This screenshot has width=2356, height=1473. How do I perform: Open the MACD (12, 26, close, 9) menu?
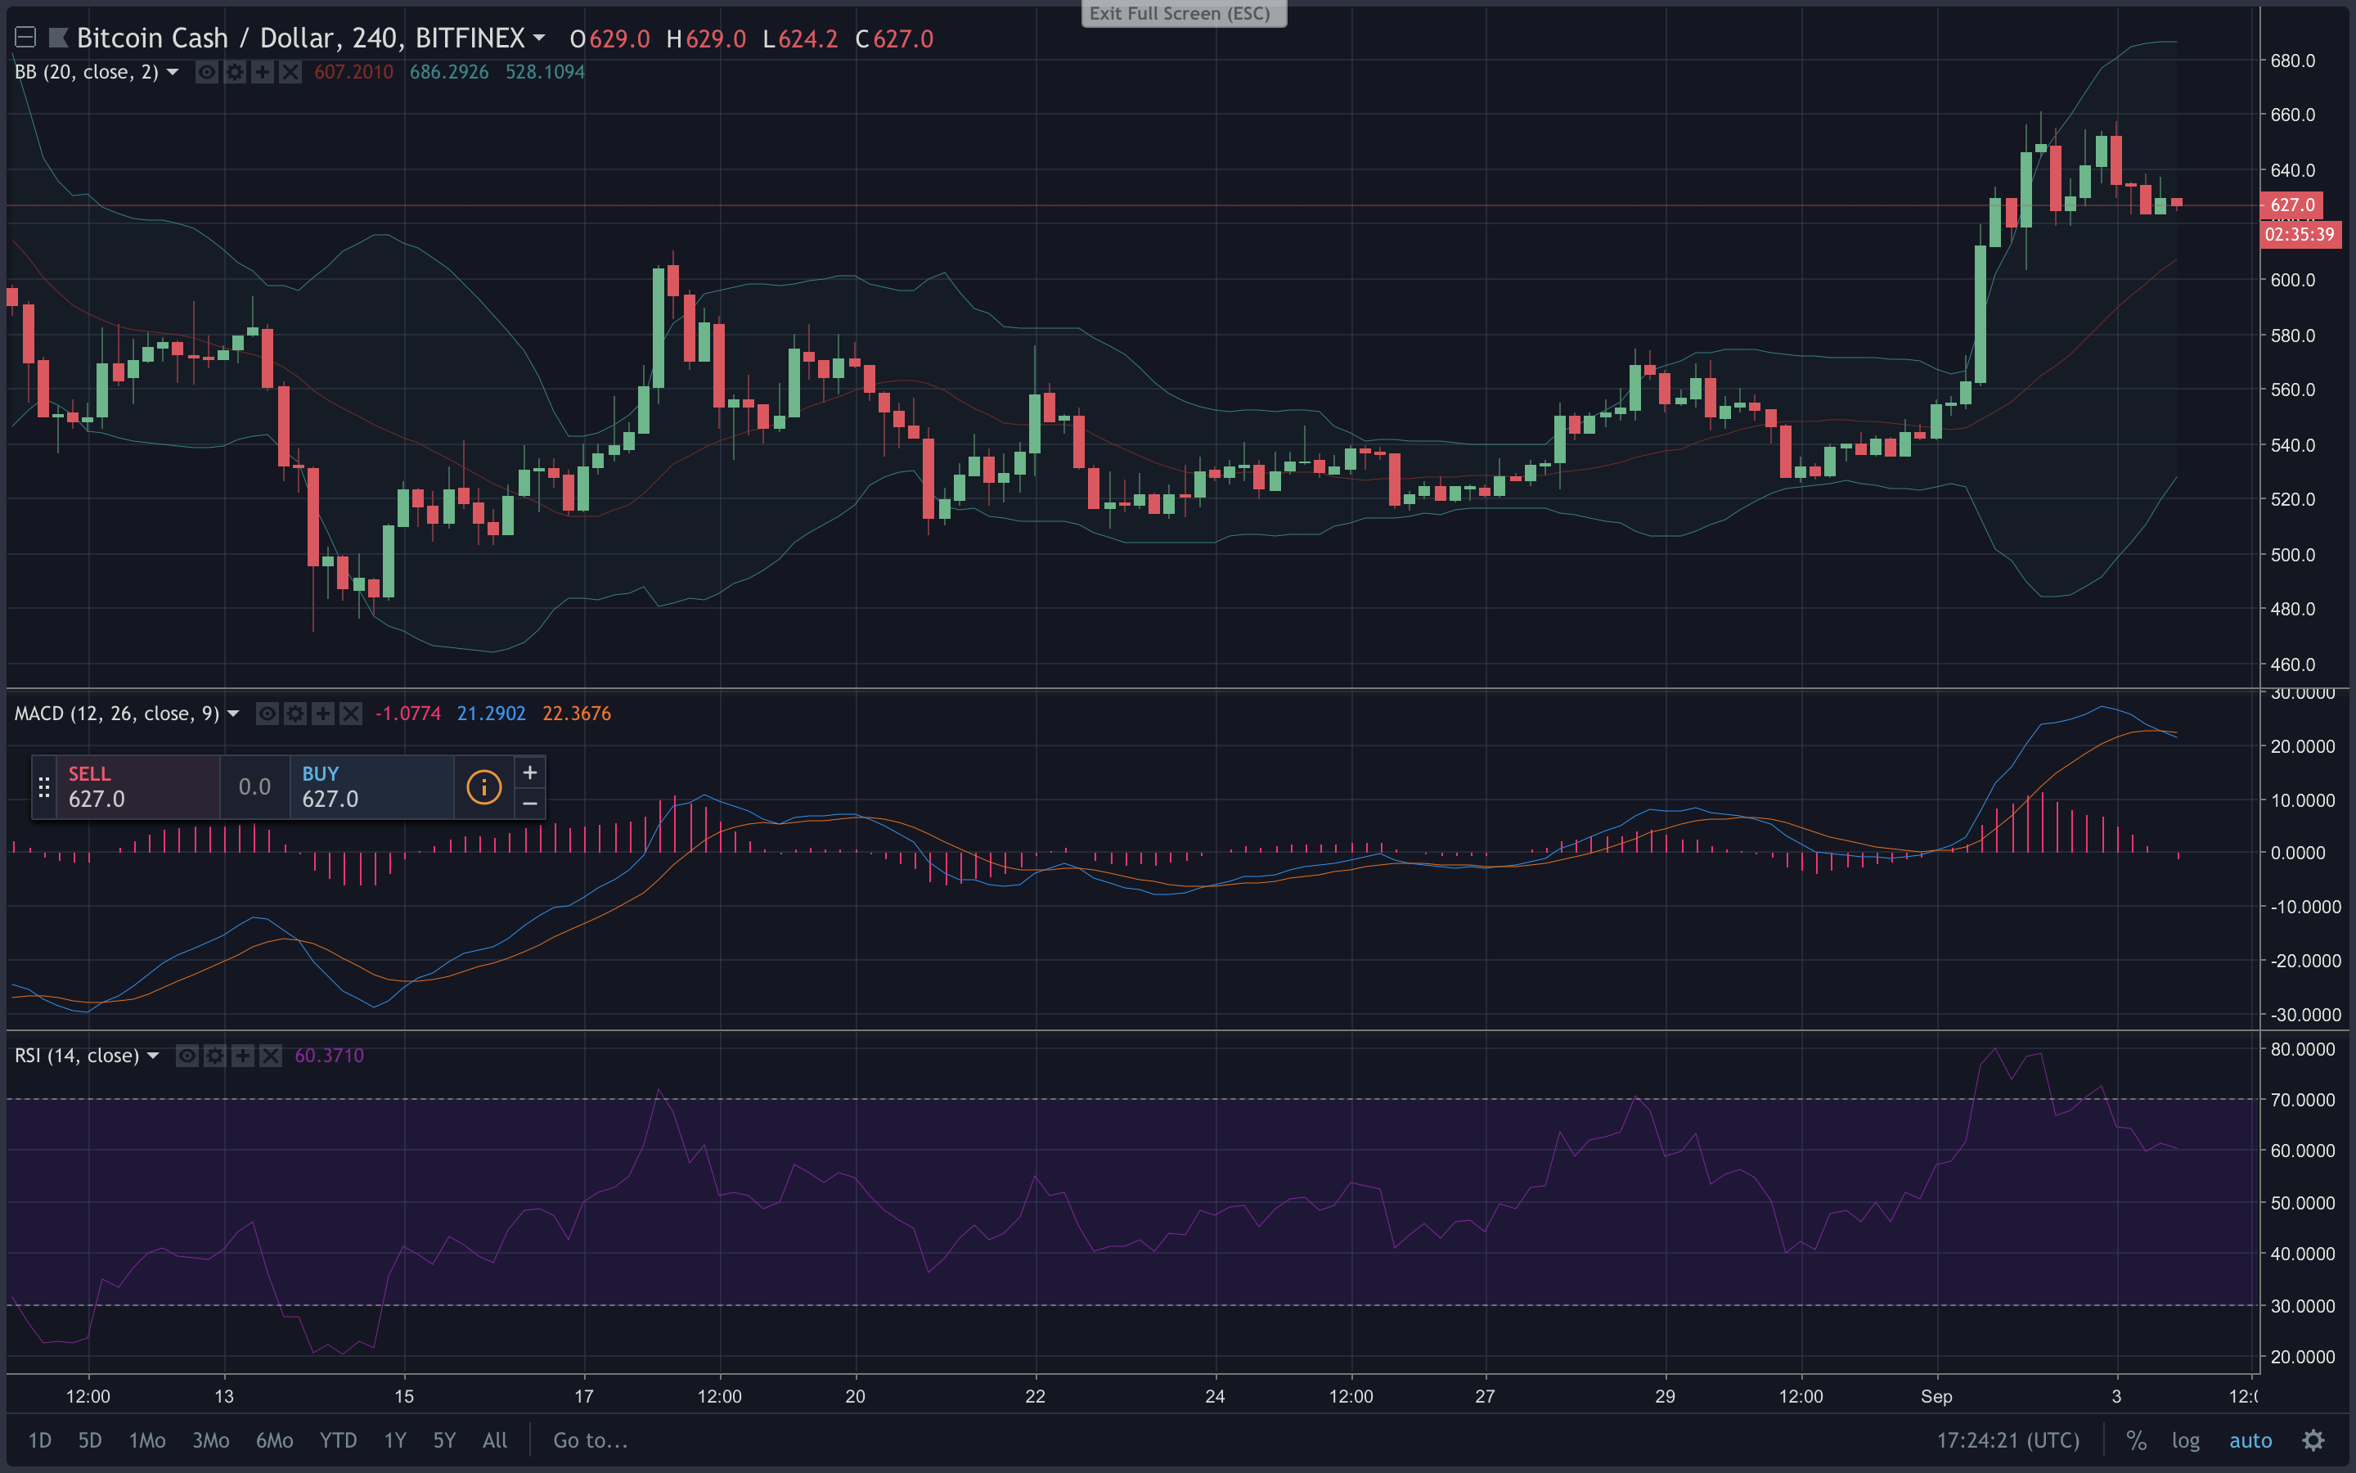coord(232,714)
